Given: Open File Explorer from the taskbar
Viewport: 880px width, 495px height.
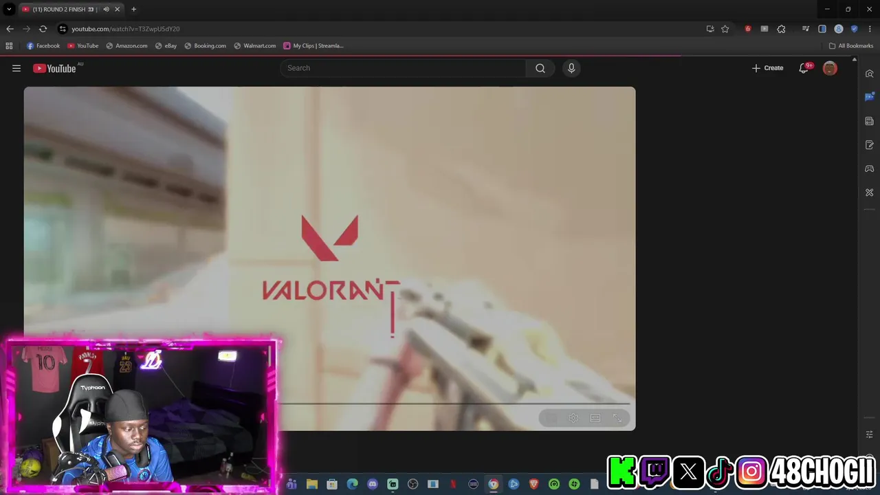Looking at the screenshot, I should [312, 484].
